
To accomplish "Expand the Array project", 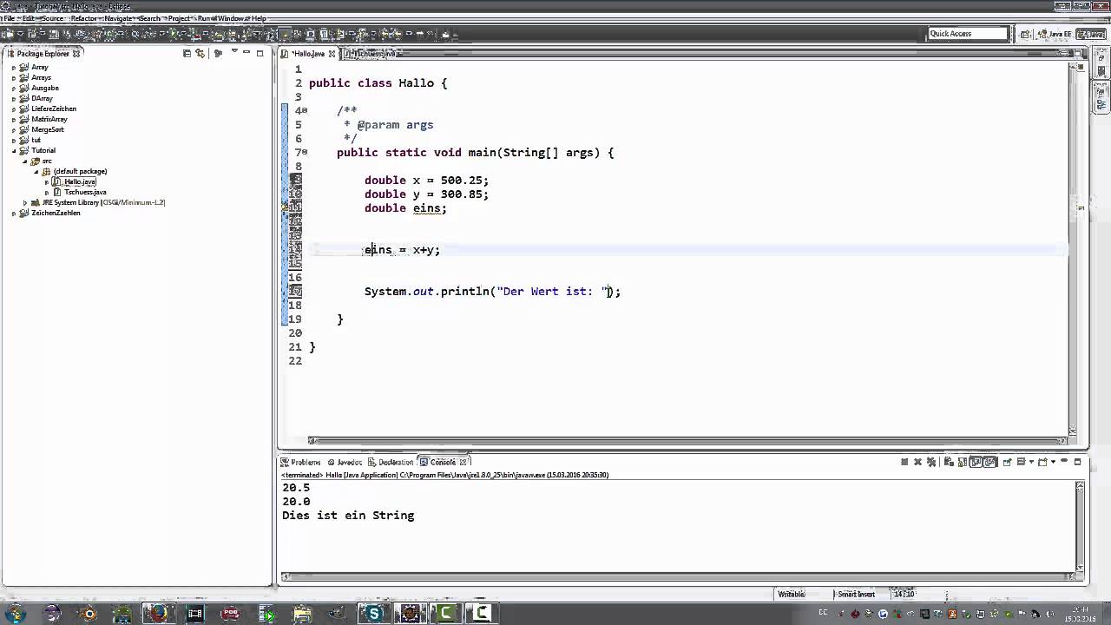I will pyautogui.click(x=14, y=67).
